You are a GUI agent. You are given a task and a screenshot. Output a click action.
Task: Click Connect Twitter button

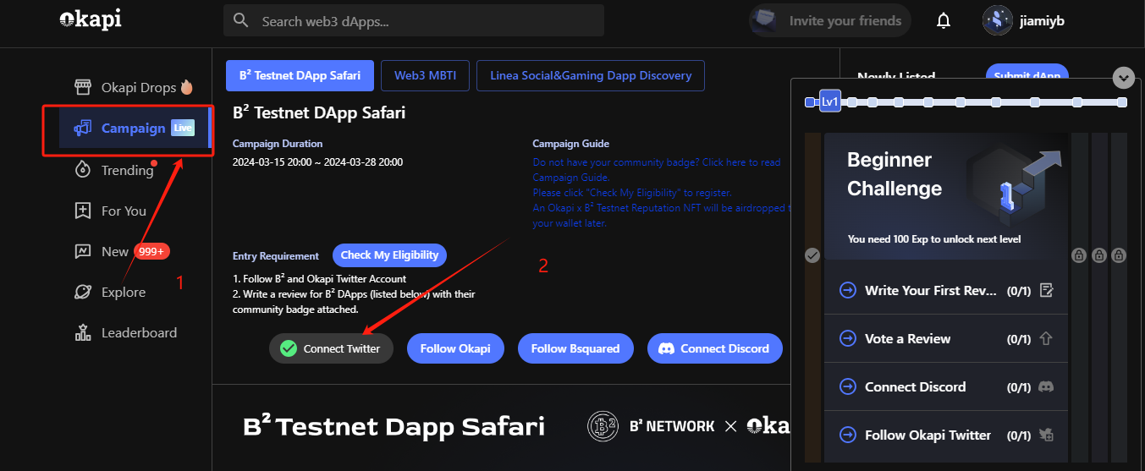pyautogui.click(x=331, y=348)
